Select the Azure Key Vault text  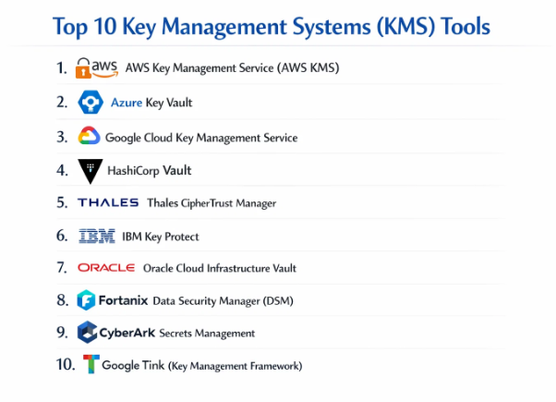pos(151,103)
